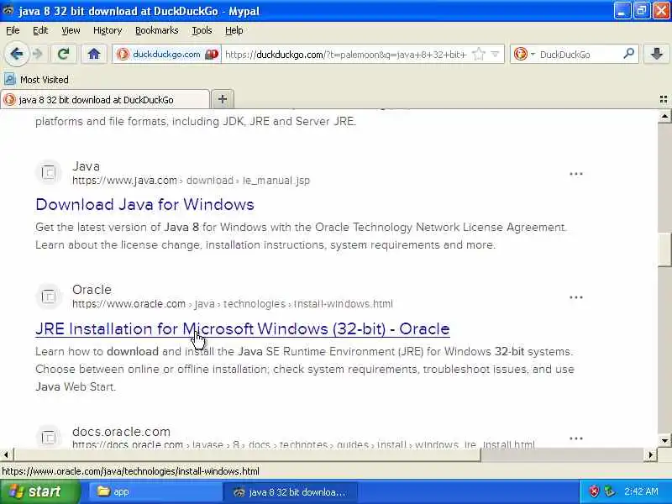
Task: Open the View menu
Action: point(71,30)
